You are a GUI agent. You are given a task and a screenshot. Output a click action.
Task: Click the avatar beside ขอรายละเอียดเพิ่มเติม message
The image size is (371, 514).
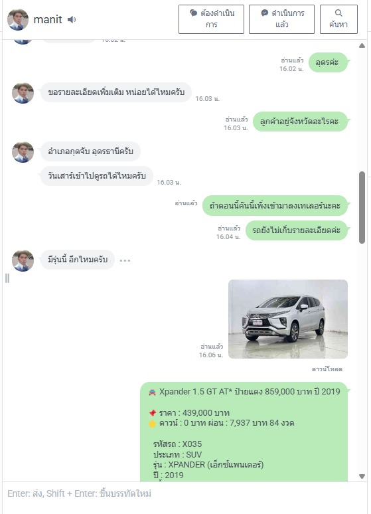23,93
